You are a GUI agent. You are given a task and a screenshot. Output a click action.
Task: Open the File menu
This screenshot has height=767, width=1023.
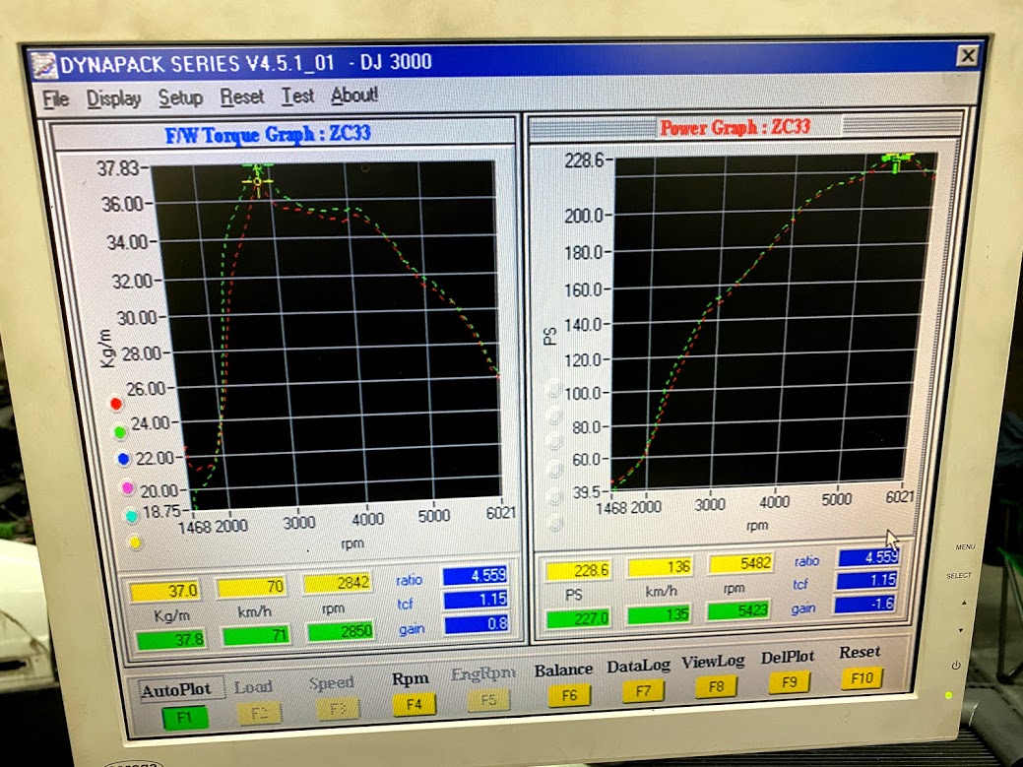click(55, 98)
